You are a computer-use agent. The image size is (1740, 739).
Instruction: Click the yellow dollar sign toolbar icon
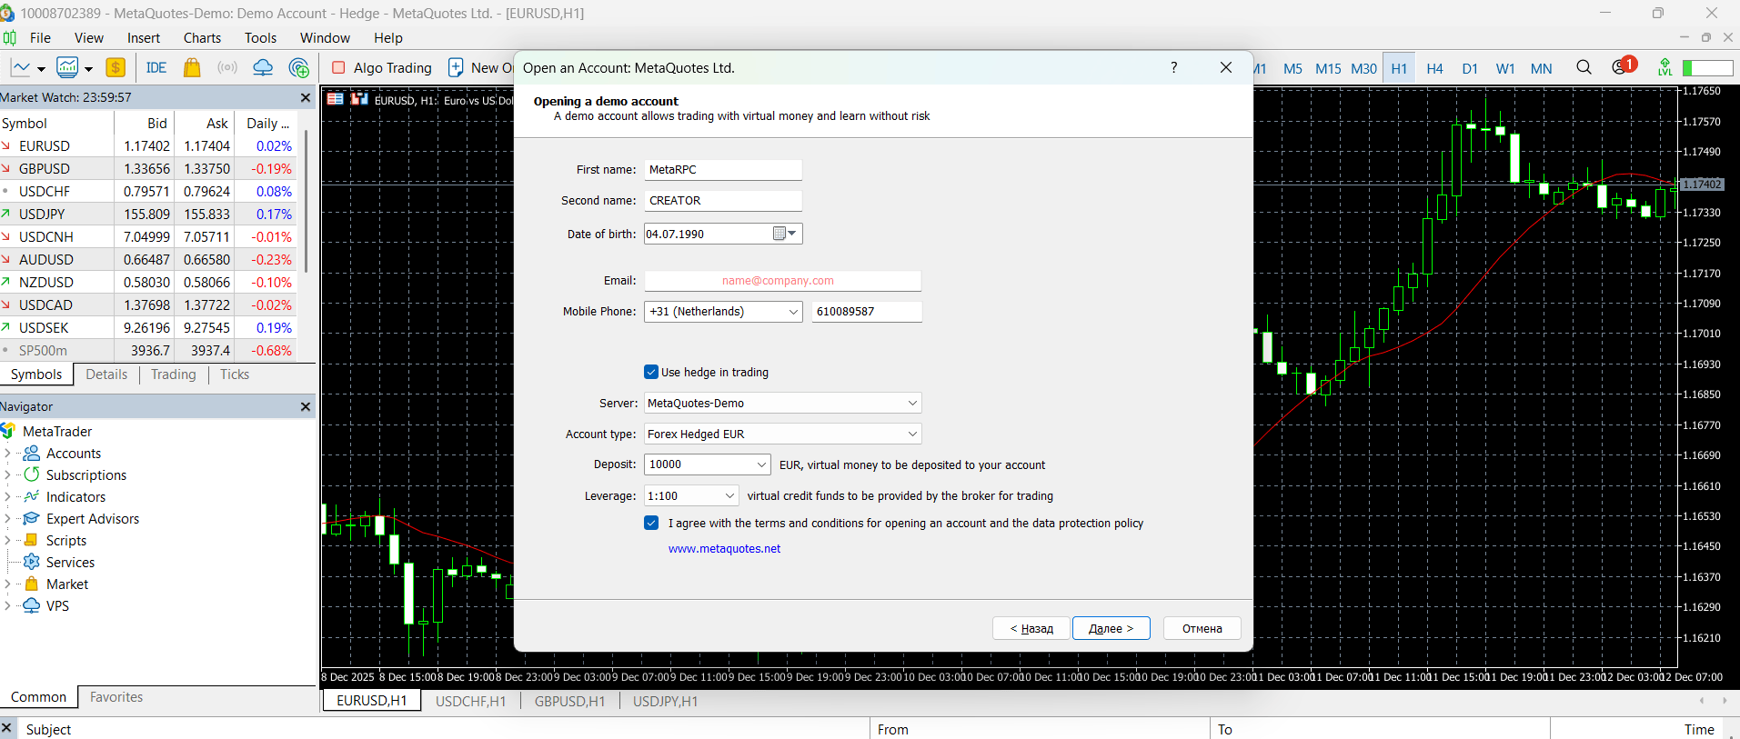point(116,68)
